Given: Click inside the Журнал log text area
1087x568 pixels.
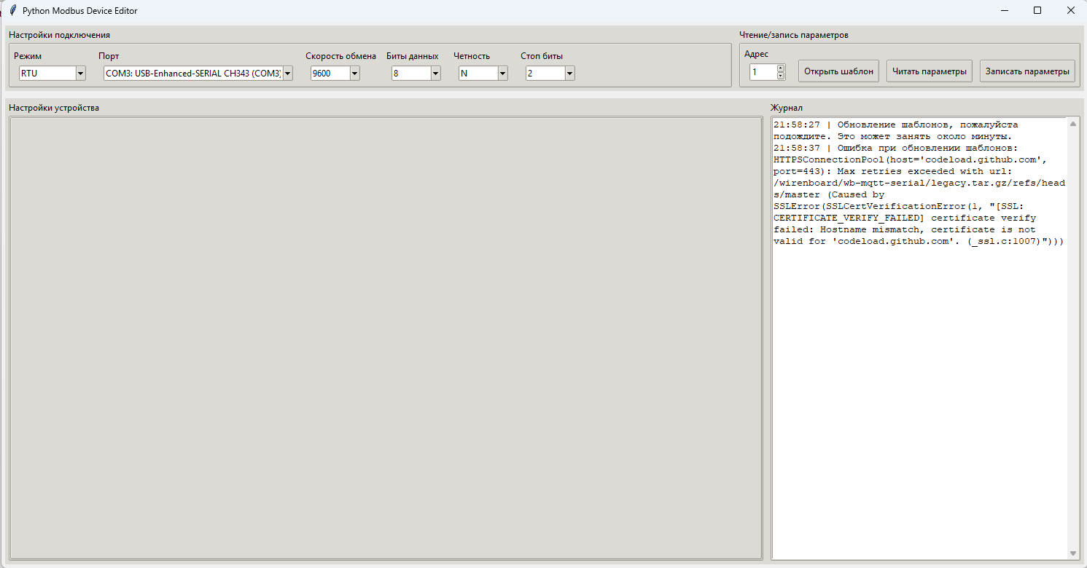Looking at the screenshot, I should click(919, 401).
